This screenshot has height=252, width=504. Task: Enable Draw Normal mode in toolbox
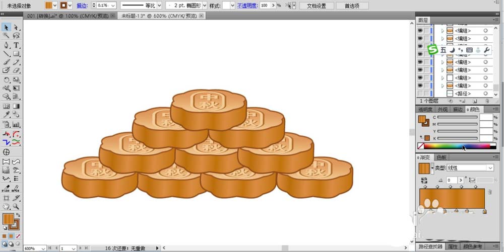(x=5, y=244)
